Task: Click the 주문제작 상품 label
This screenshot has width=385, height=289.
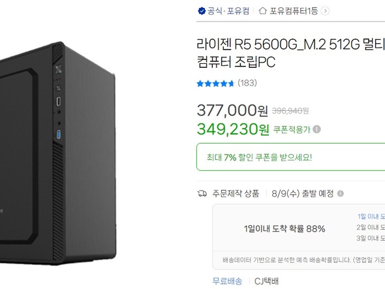Action: click(236, 194)
